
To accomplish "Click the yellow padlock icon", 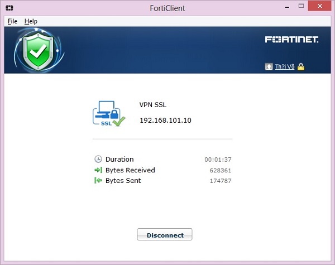I will [301, 66].
